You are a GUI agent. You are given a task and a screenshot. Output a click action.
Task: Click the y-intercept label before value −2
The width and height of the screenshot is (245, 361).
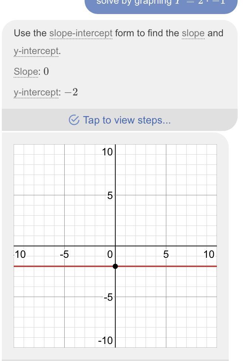pos(36,92)
